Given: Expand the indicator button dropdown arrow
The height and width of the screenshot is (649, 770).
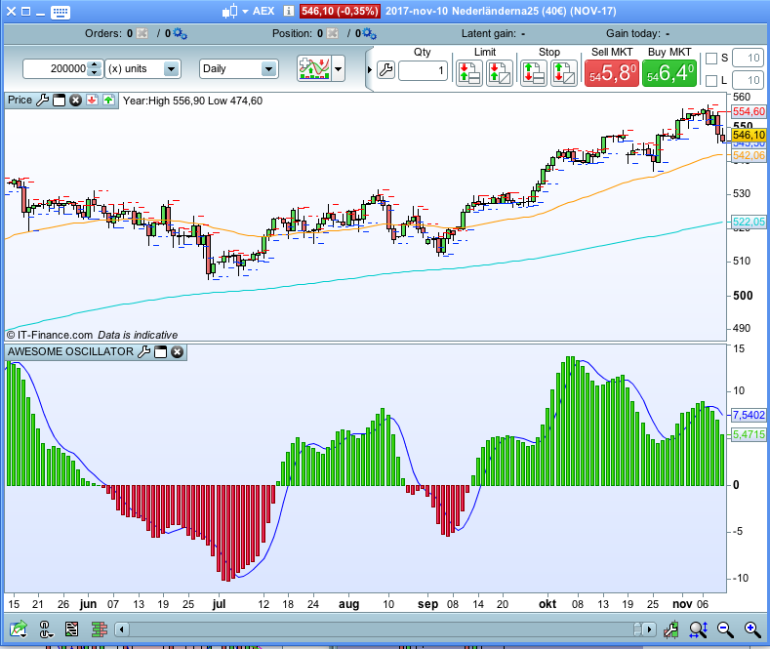Looking at the screenshot, I should (x=339, y=68).
